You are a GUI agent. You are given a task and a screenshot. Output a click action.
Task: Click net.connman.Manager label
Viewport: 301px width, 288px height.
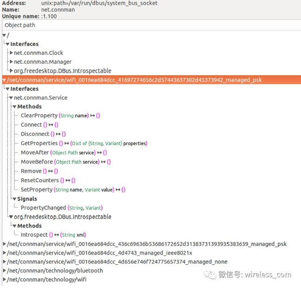43,62
